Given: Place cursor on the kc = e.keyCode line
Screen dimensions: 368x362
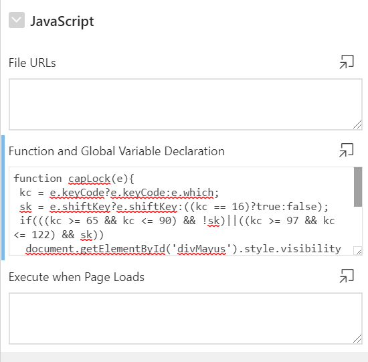Looking at the screenshot, I should point(119,193).
